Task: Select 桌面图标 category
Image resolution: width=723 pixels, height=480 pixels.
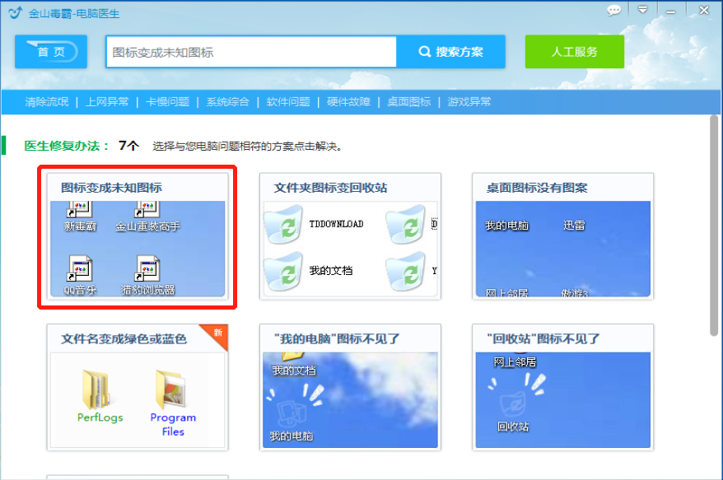Action: 409,102
